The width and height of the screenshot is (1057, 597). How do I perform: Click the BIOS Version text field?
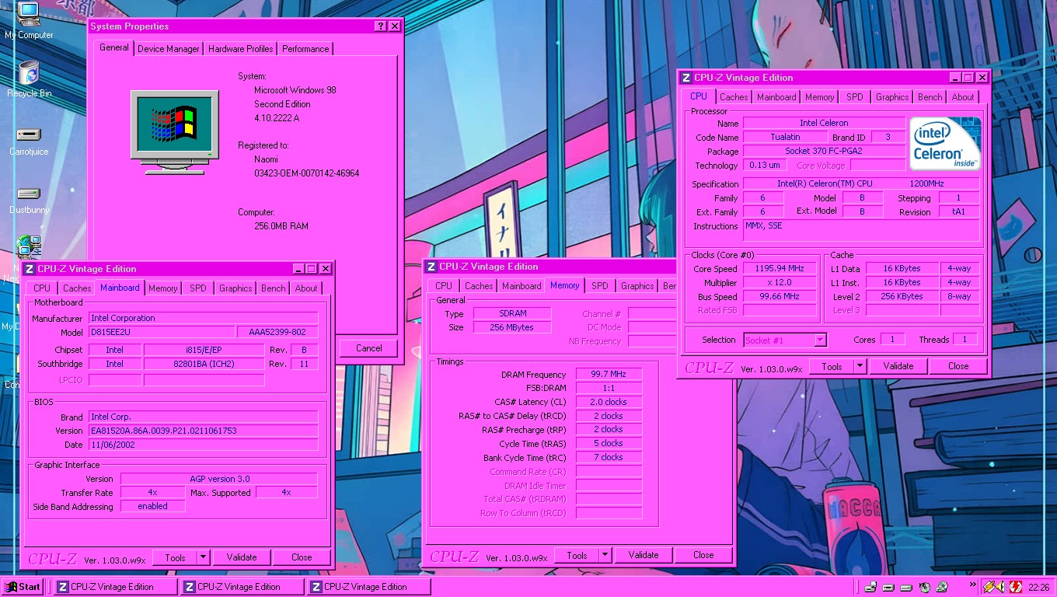click(203, 431)
